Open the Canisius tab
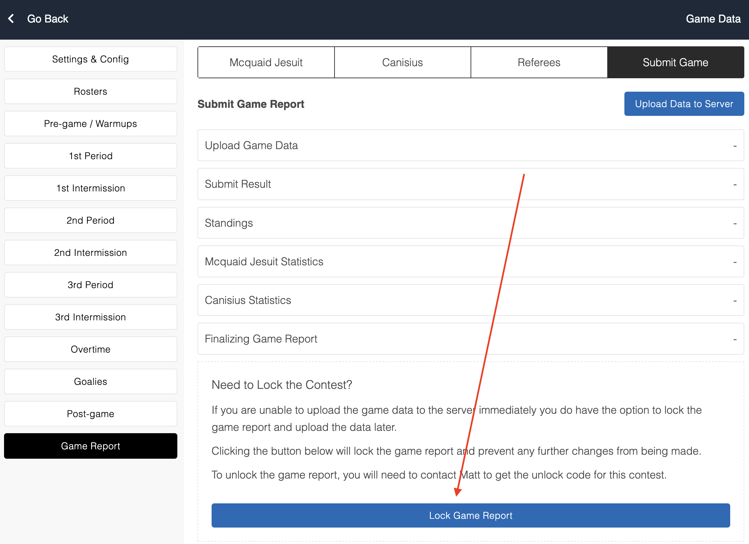 (402, 62)
